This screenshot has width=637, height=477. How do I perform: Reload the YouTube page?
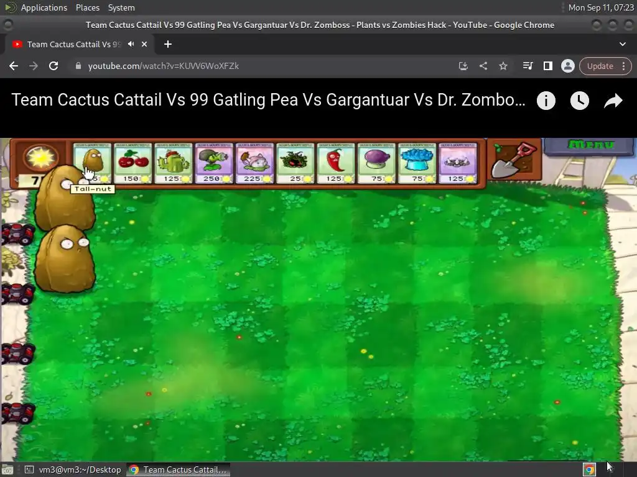coord(53,66)
